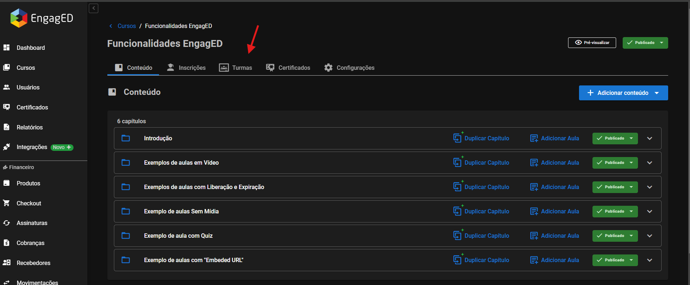Click folder icon of Exemplos de aulas em Vídeo
Image resolution: width=690 pixels, height=285 pixels.
126,162
